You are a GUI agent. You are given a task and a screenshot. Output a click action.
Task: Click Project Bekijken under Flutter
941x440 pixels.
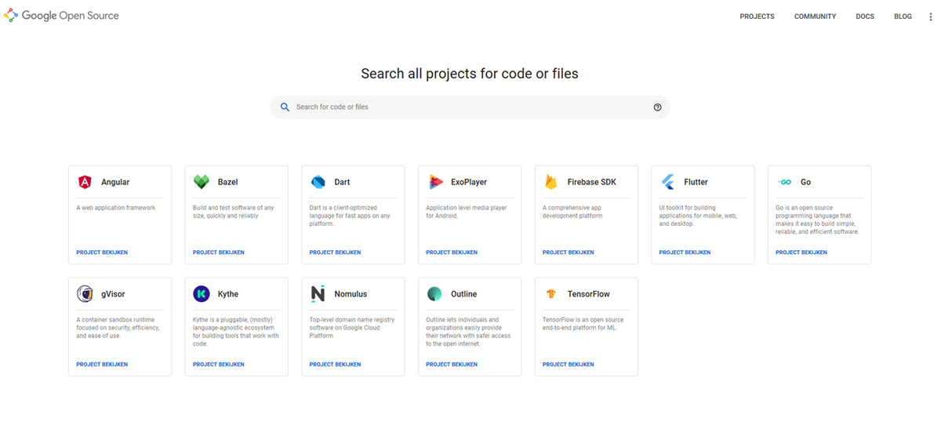click(685, 253)
